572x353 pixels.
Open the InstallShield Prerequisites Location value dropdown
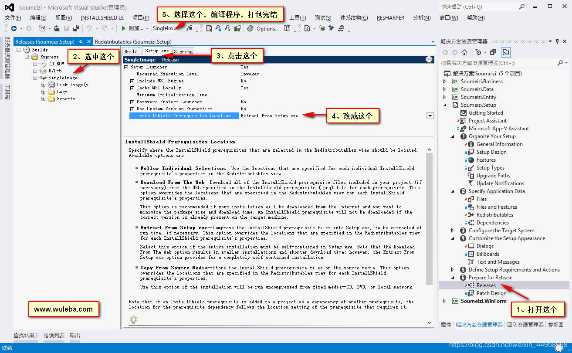coord(430,116)
